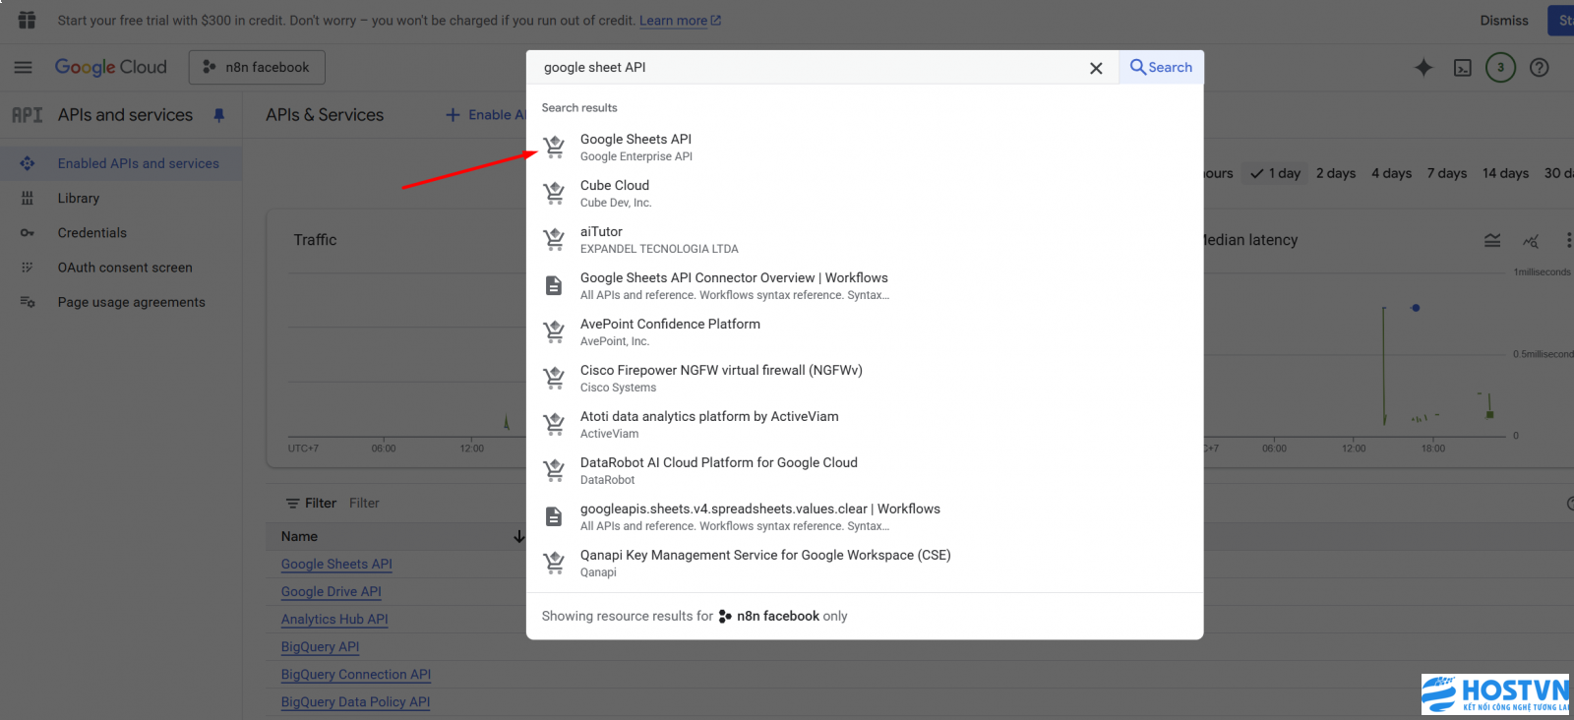
Task: Click cart icon beside Cisco Firepower NGFW
Action: pos(555,379)
